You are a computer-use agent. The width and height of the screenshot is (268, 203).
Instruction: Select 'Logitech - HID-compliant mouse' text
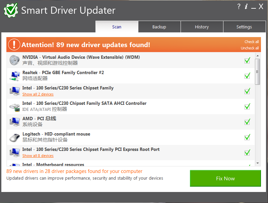[56, 134]
